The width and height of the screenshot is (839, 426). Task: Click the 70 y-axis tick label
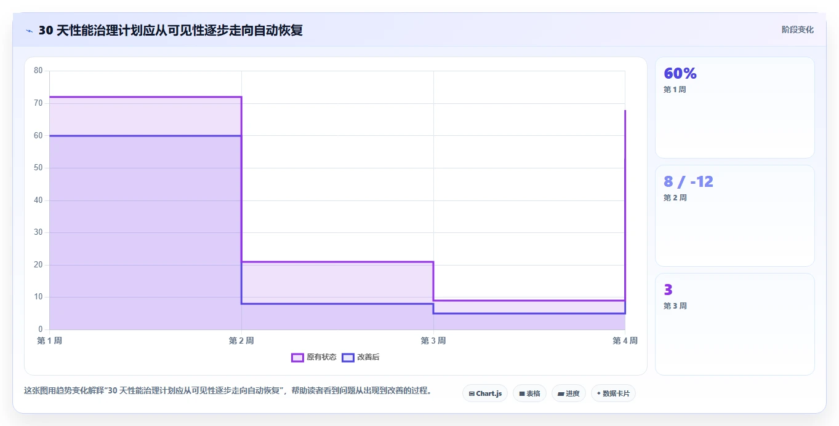[38, 103]
